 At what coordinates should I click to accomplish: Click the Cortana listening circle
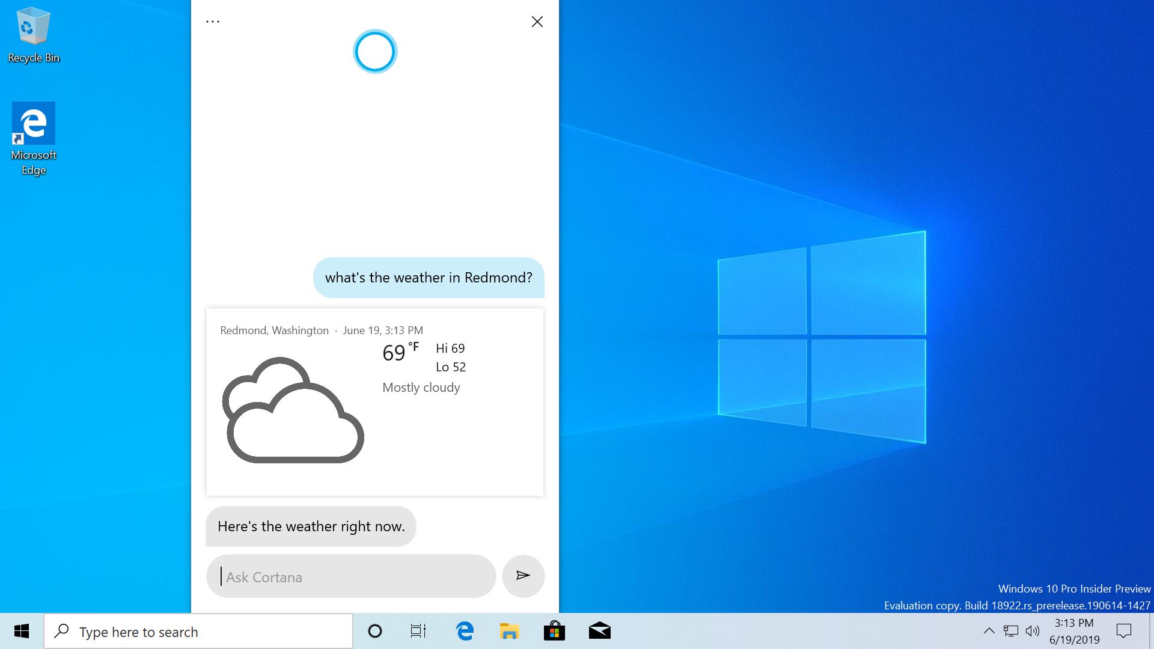point(374,52)
